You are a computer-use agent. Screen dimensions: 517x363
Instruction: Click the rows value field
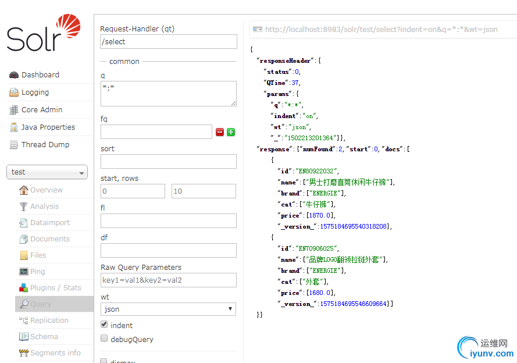click(204, 191)
